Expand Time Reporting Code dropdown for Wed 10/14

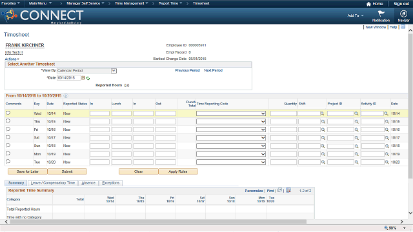click(x=231, y=113)
